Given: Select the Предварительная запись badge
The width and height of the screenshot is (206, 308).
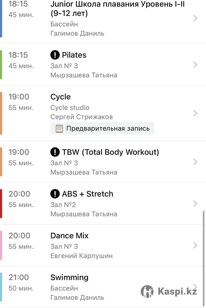Looking at the screenshot, I should (102, 128).
